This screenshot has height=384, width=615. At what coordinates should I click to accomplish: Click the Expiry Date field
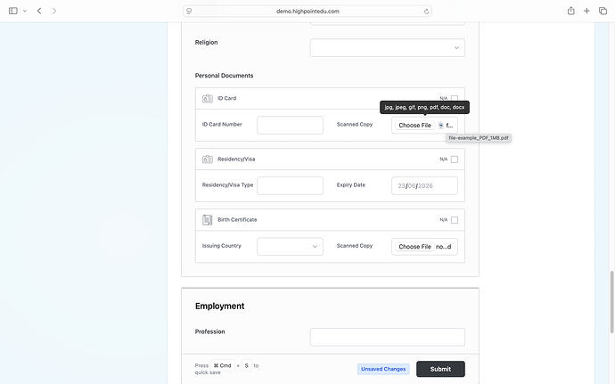click(424, 185)
